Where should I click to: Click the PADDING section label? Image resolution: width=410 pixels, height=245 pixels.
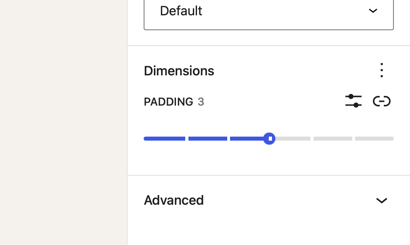[x=168, y=102]
